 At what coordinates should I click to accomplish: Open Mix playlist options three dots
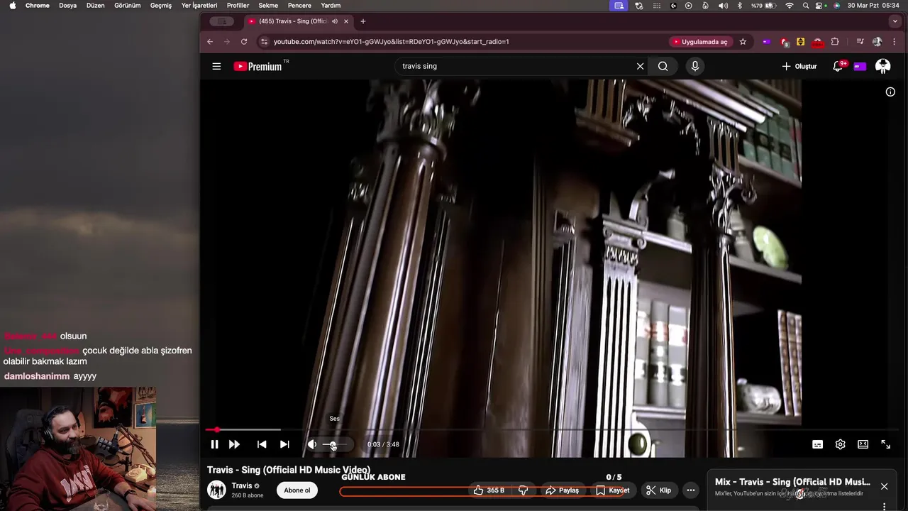pos(884,507)
